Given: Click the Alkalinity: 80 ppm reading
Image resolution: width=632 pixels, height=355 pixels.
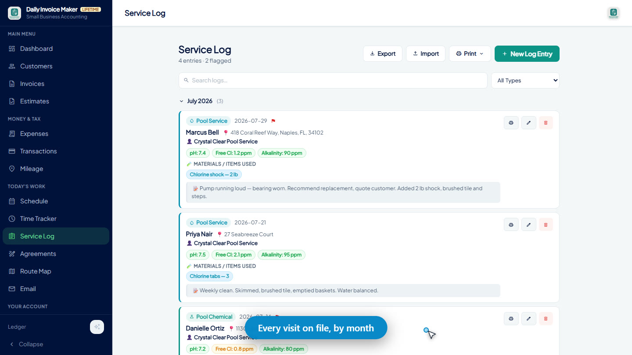Looking at the screenshot, I should (284, 349).
